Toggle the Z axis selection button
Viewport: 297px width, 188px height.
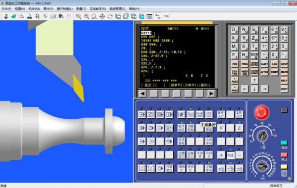click(239, 128)
